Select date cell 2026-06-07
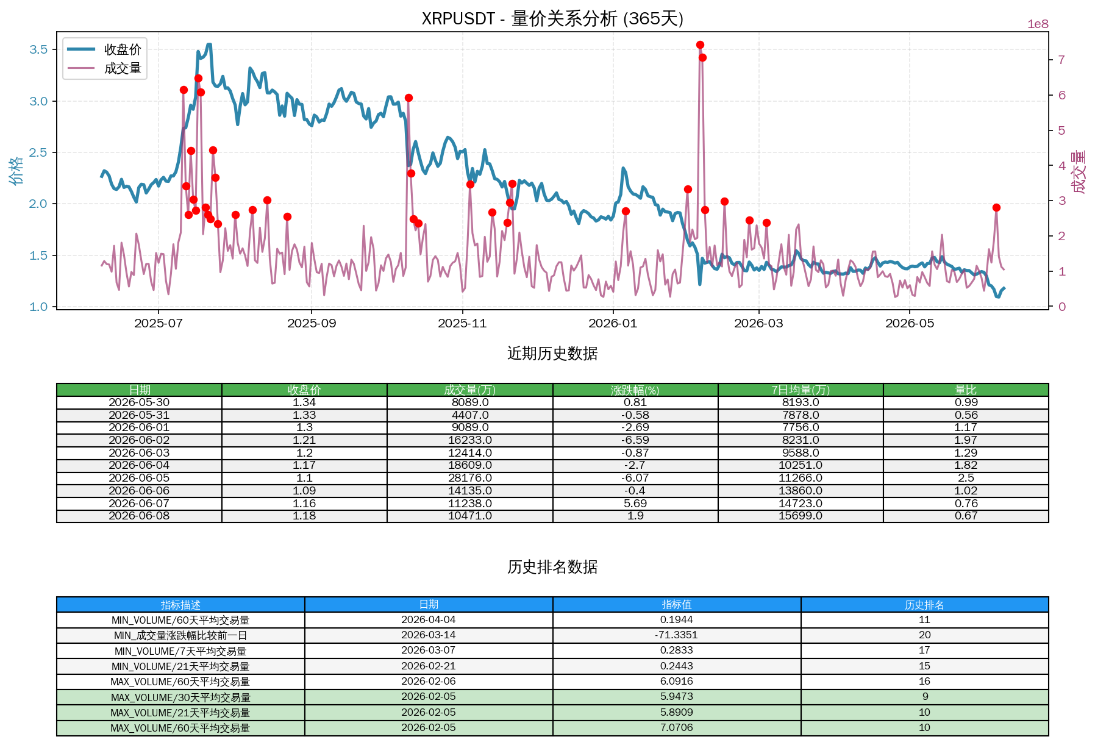Screen dimensions: 1095x745 pos(139,504)
